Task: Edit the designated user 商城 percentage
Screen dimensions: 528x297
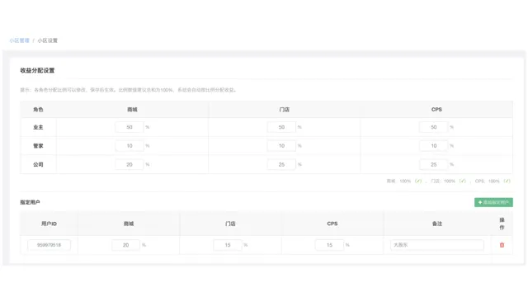Action: click(x=125, y=245)
